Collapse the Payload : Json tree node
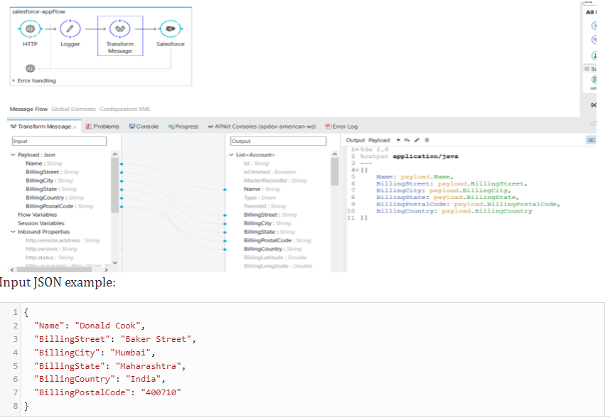This screenshot has width=610, height=418. (x=13, y=155)
